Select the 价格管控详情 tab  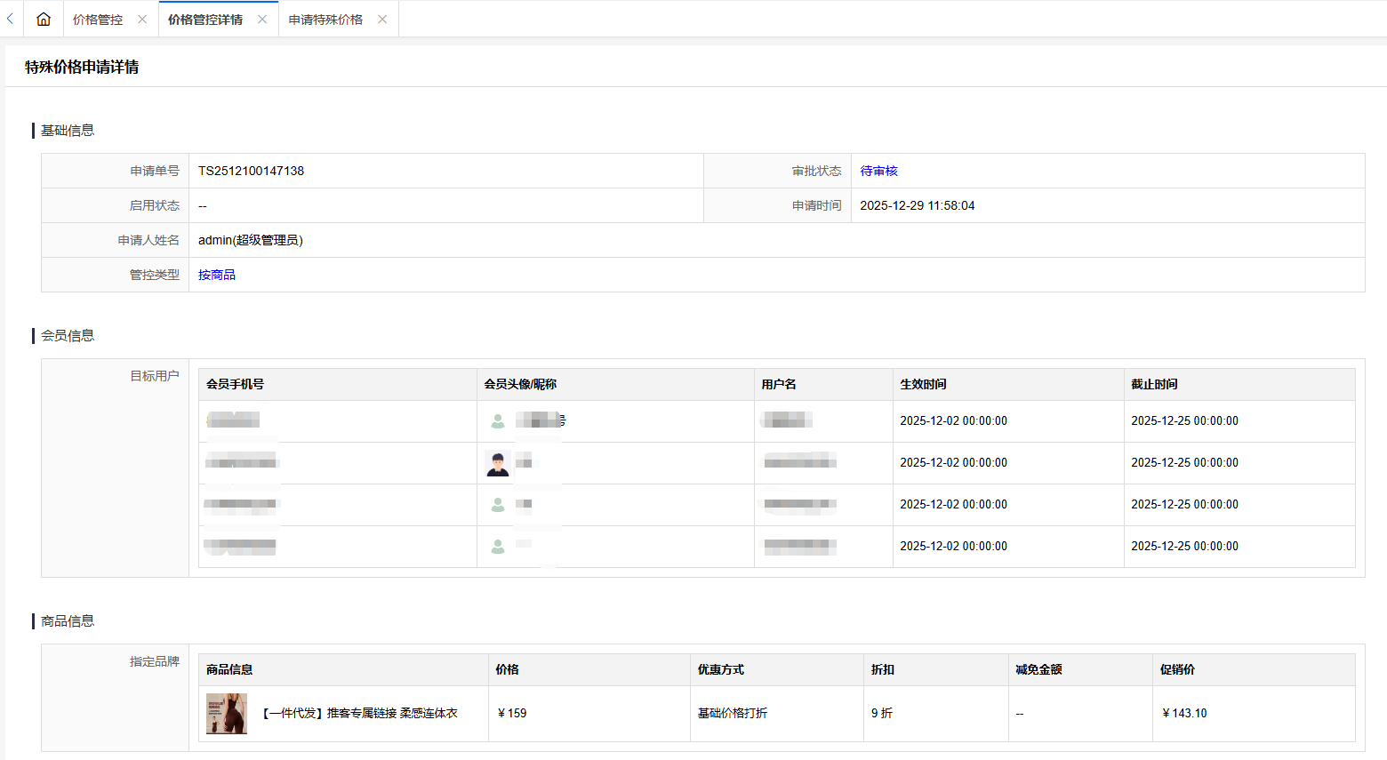point(205,20)
